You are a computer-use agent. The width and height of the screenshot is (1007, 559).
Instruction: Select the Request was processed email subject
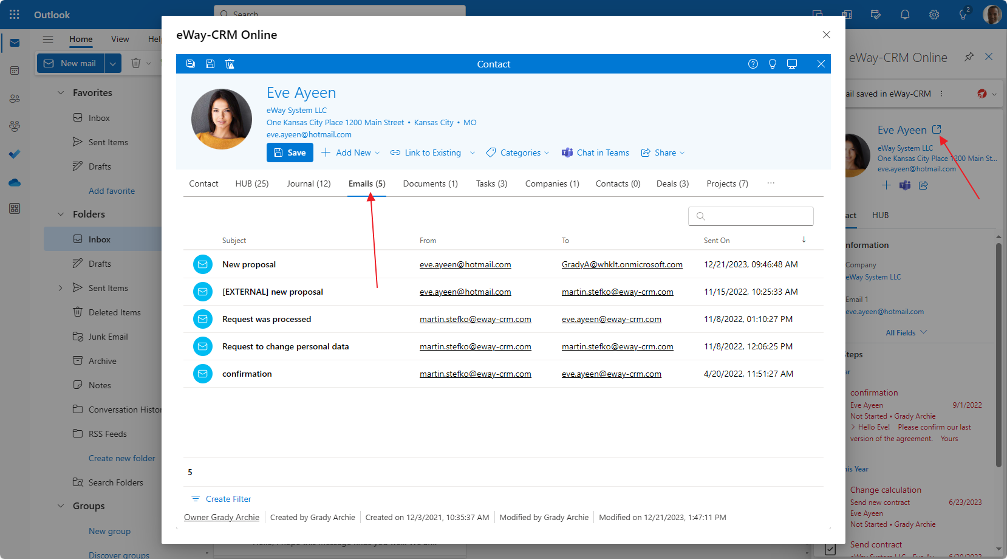tap(267, 319)
